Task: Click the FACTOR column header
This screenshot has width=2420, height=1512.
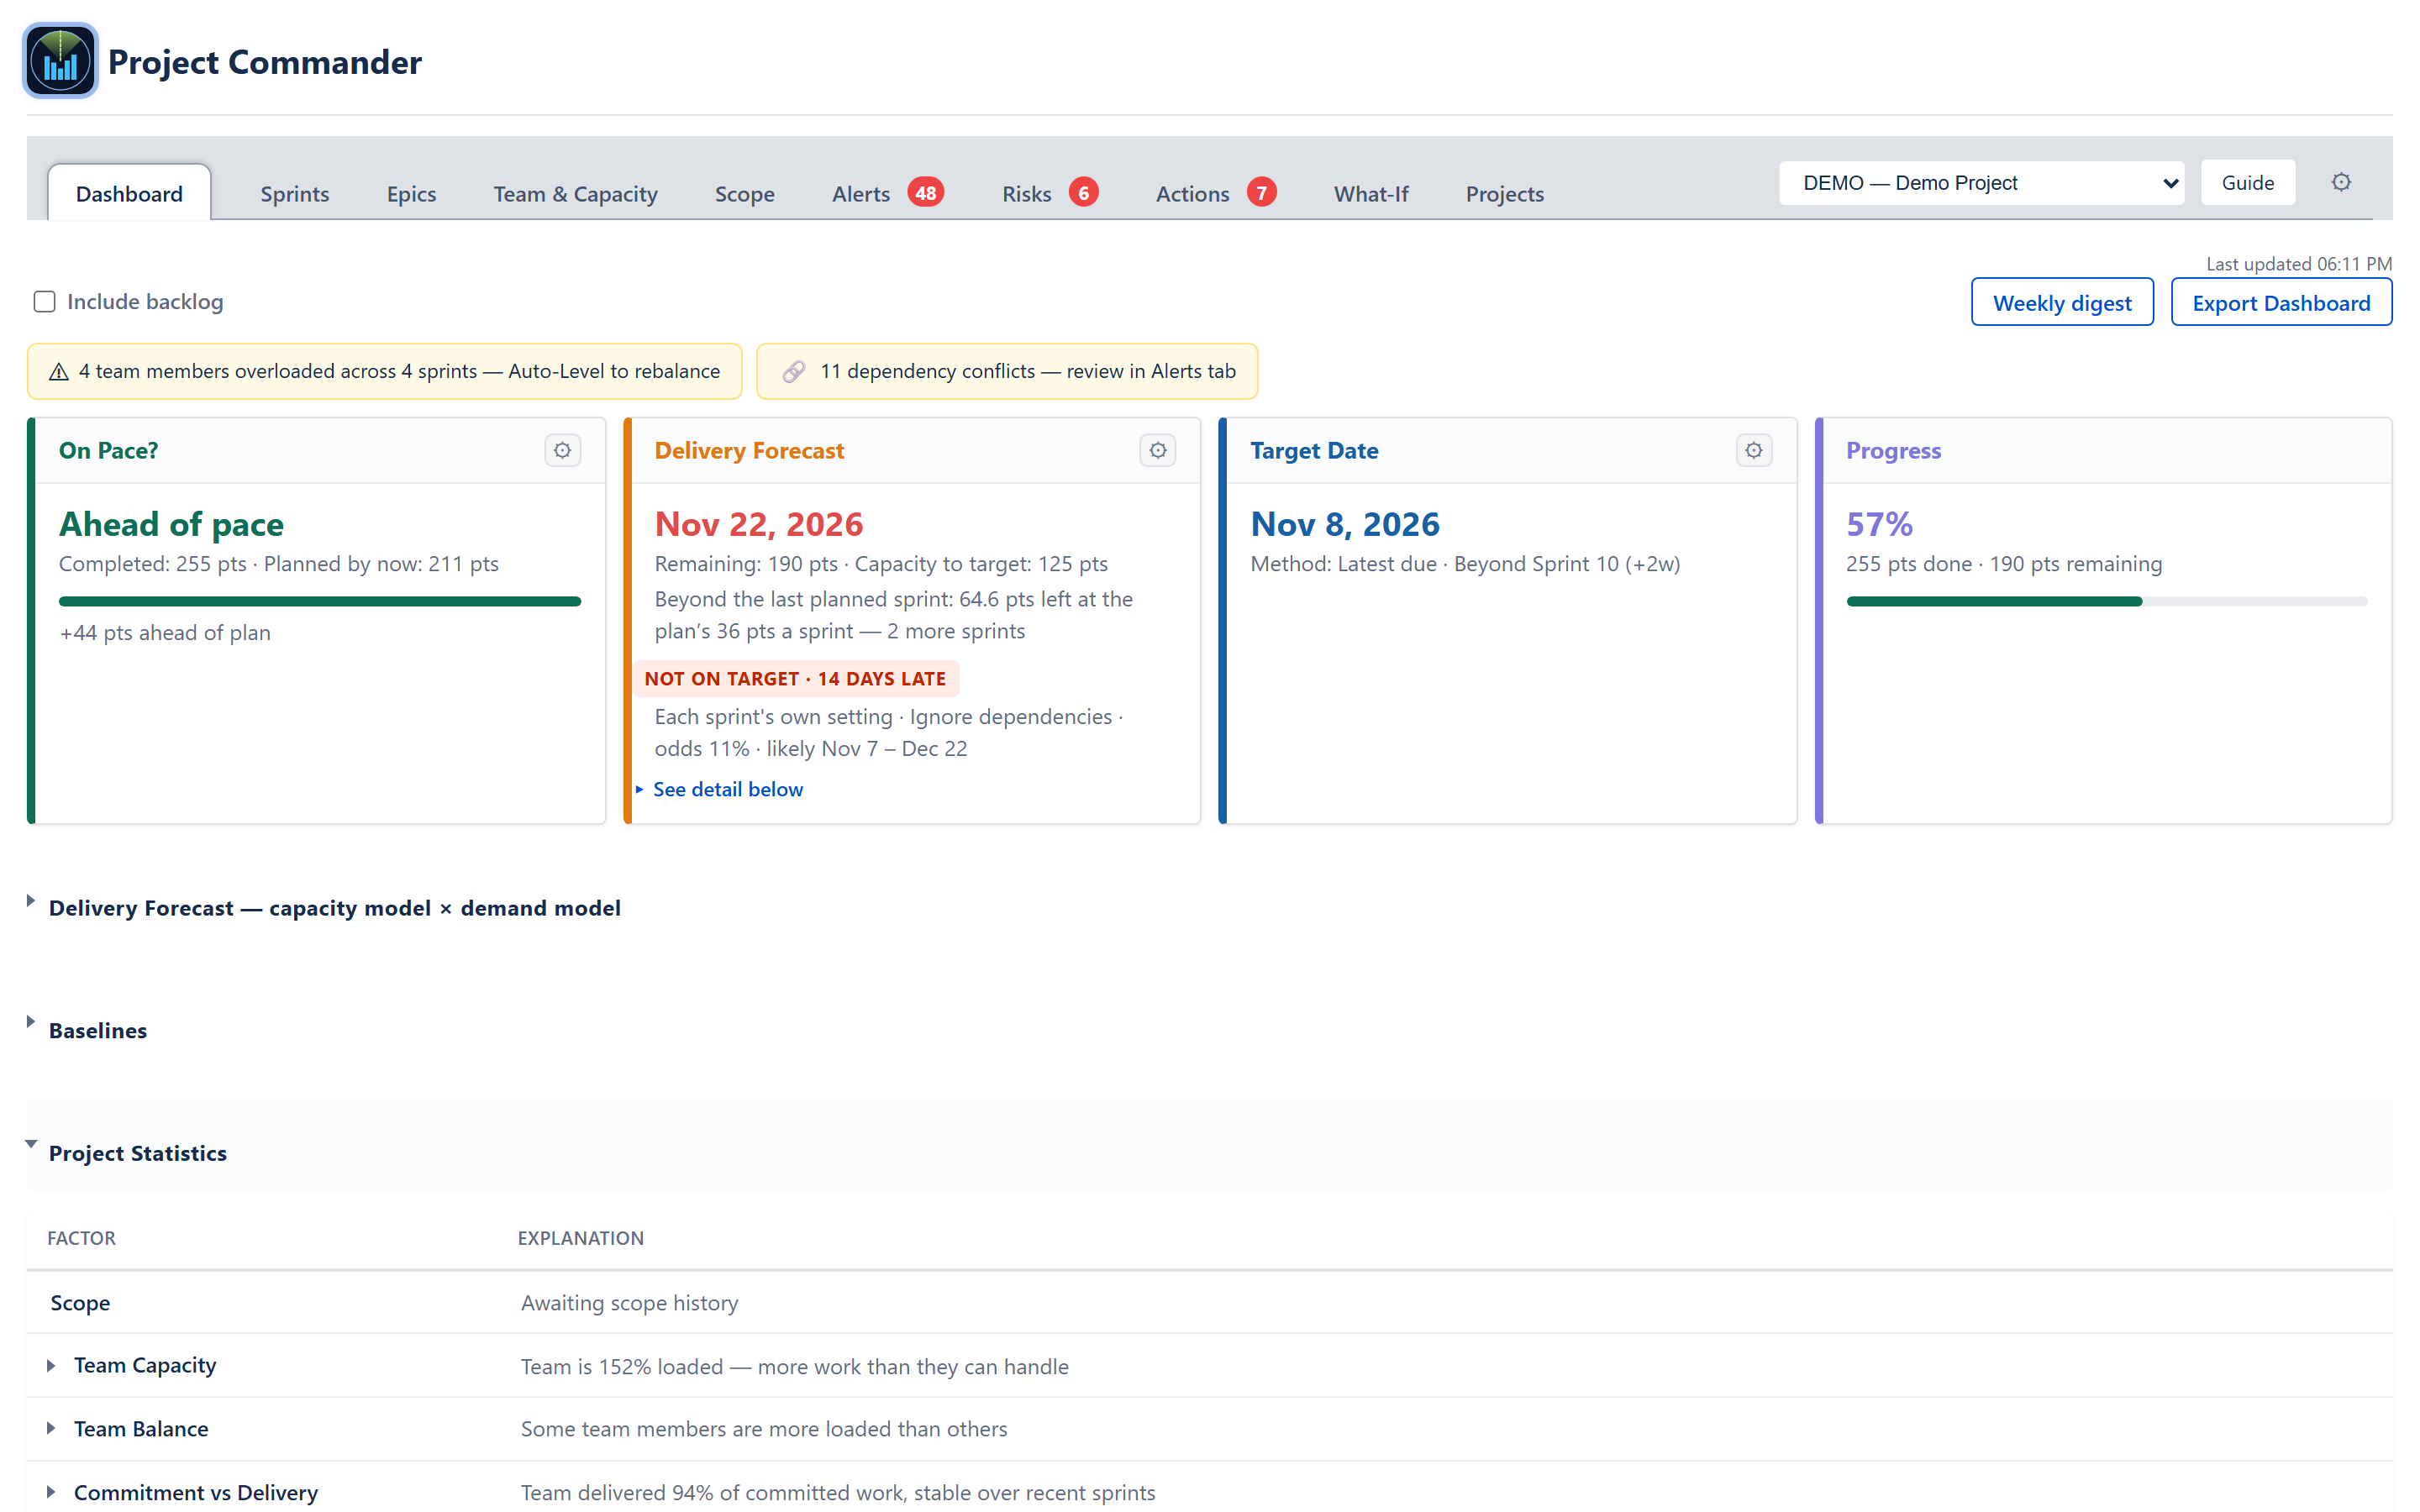Action: coord(81,1238)
